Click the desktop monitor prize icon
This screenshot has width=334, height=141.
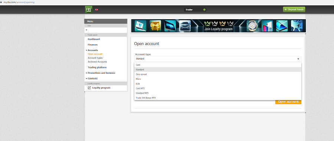[x=170, y=26]
